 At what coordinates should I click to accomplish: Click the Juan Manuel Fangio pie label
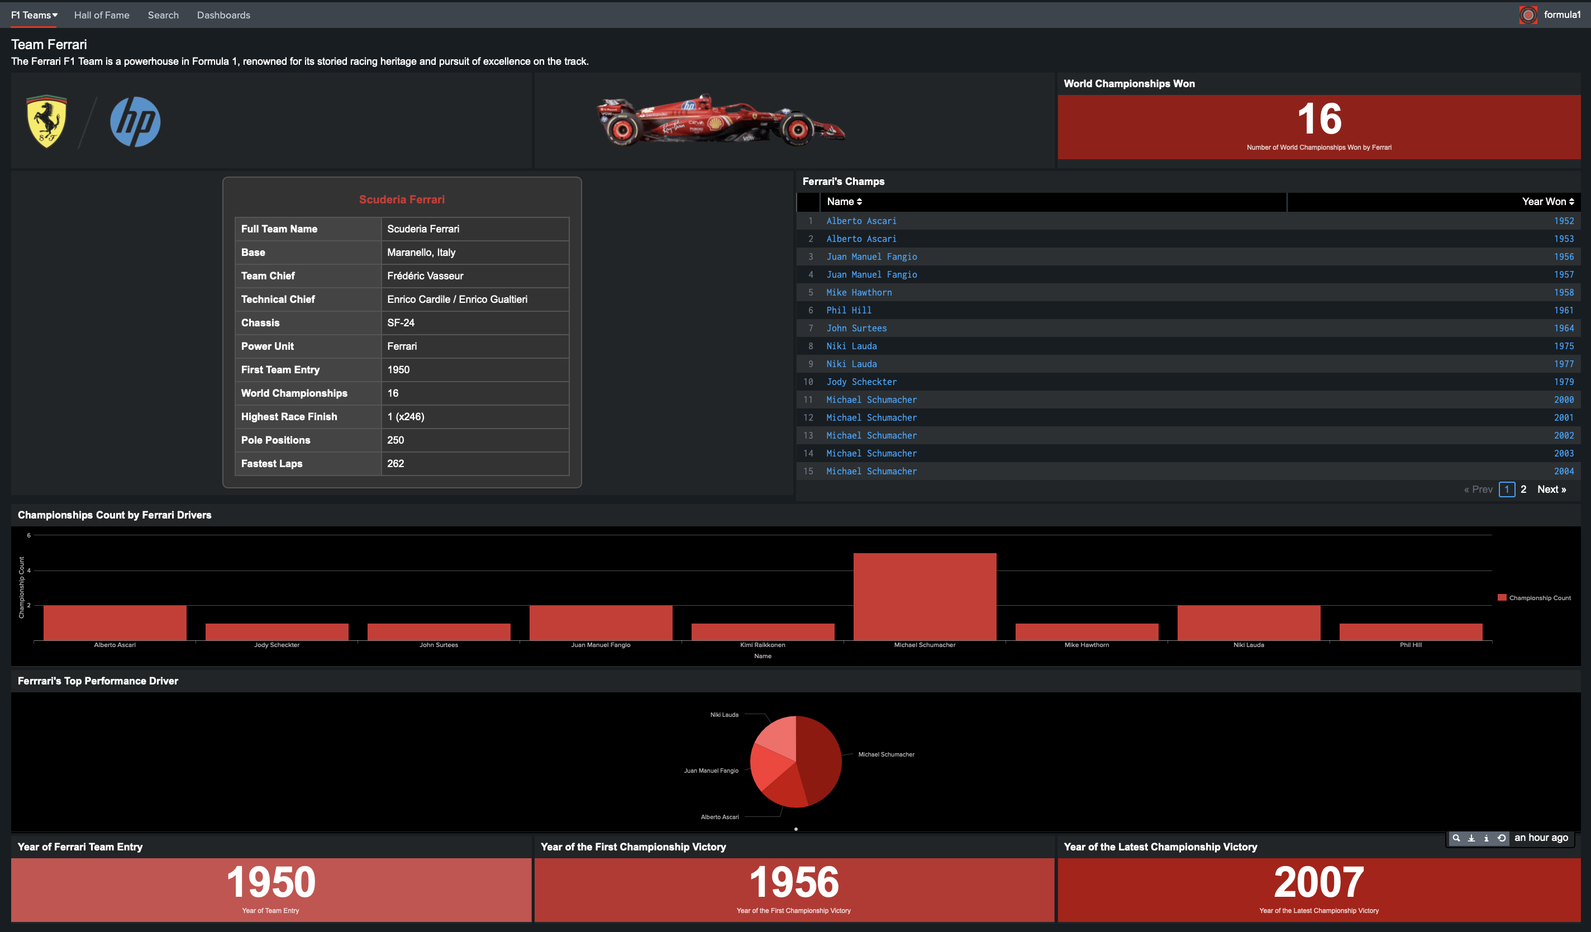pos(711,771)
